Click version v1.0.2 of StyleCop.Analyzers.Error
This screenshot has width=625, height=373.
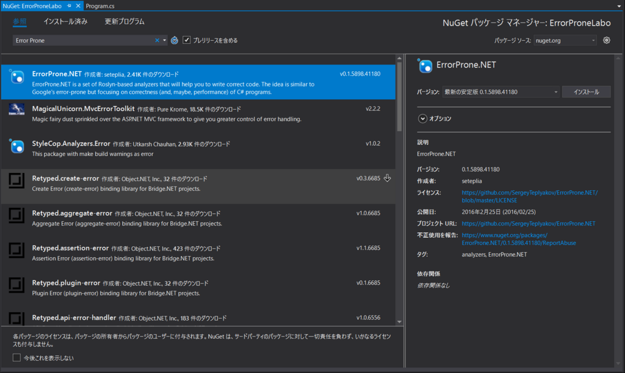[373, 143]
